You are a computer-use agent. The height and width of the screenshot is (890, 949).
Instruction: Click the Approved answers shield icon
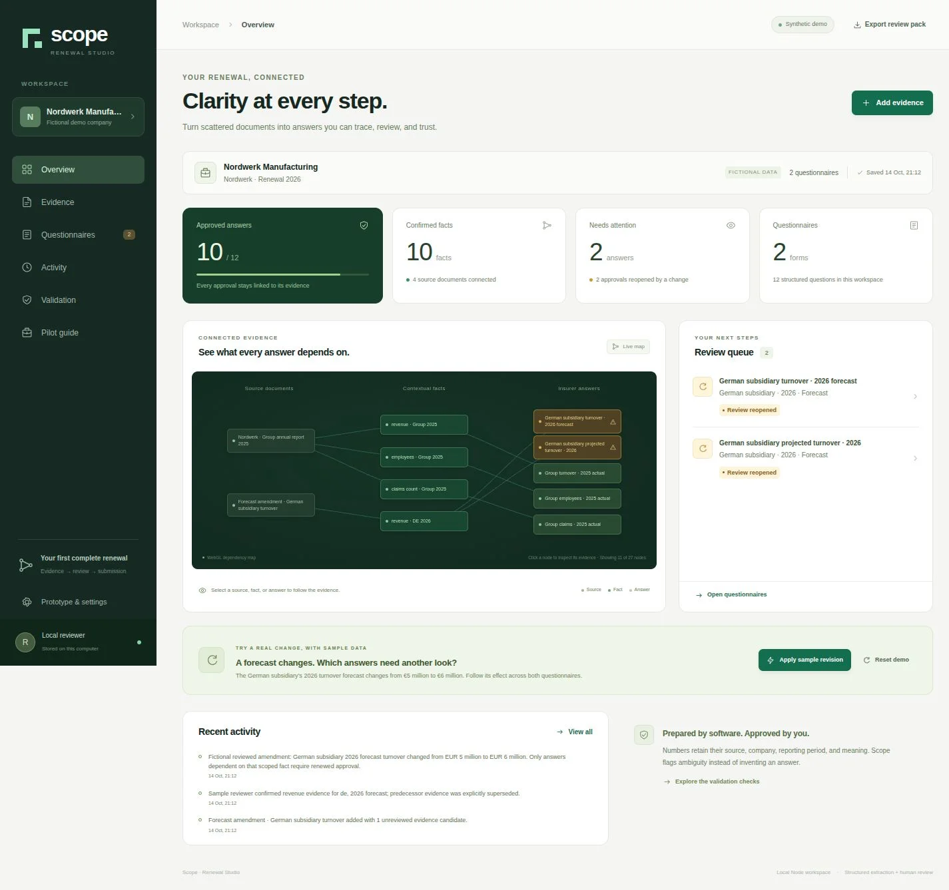click(x=364, y=226)
